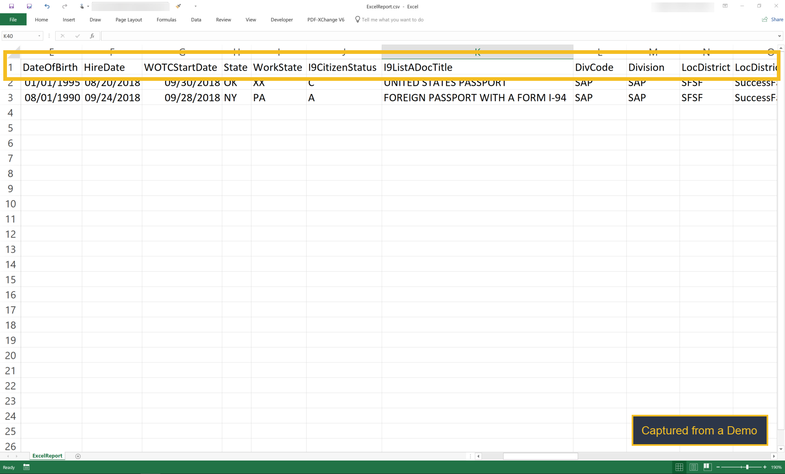This screenshot has width=785, height=474.
Task: Switch to the Review tab
Action: (223, 20)
